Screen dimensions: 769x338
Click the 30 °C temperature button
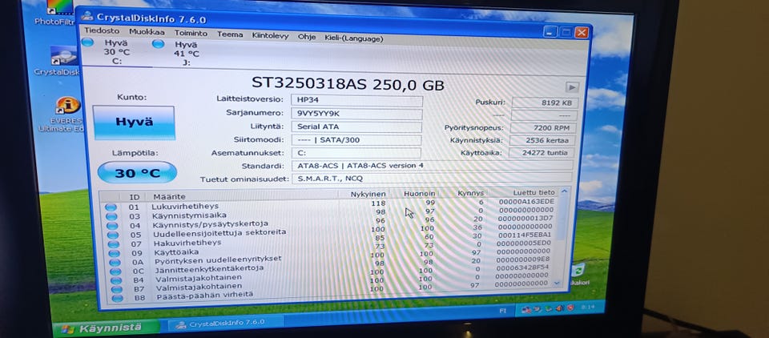137,173
